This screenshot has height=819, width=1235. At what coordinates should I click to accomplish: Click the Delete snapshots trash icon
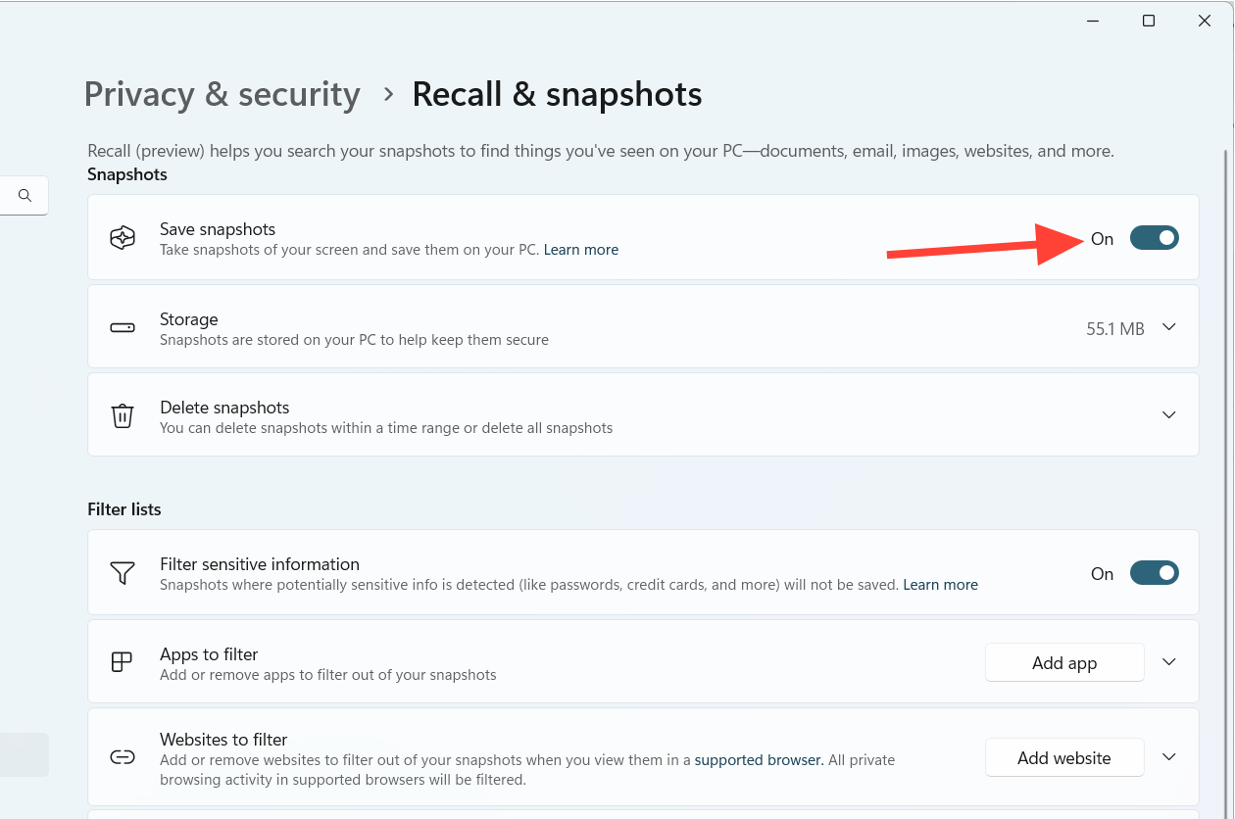pos(123,415)
